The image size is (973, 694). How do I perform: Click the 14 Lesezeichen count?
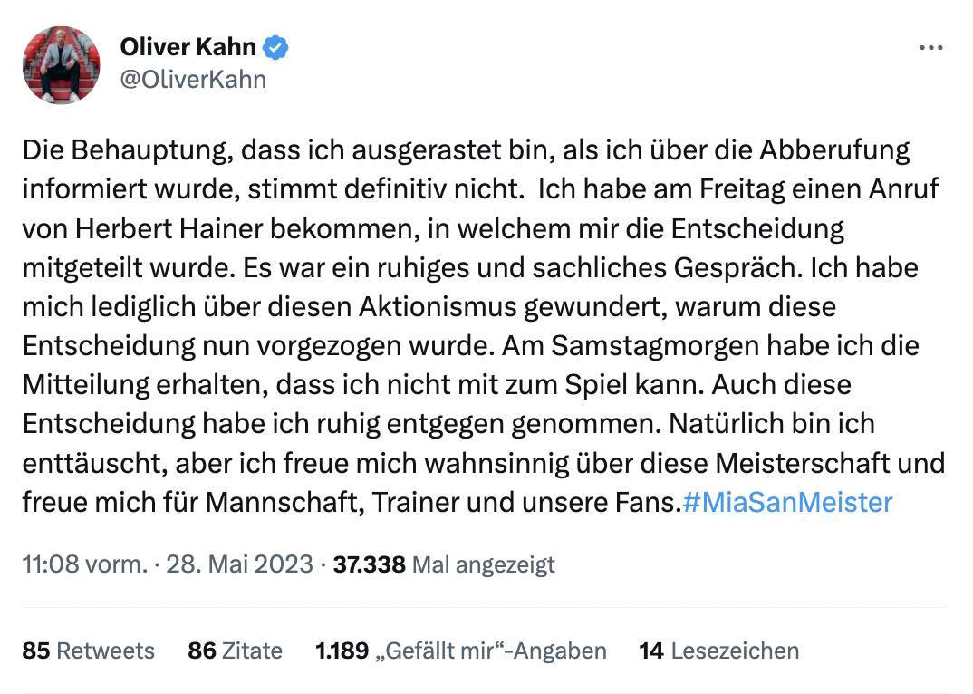click(719, 651)
